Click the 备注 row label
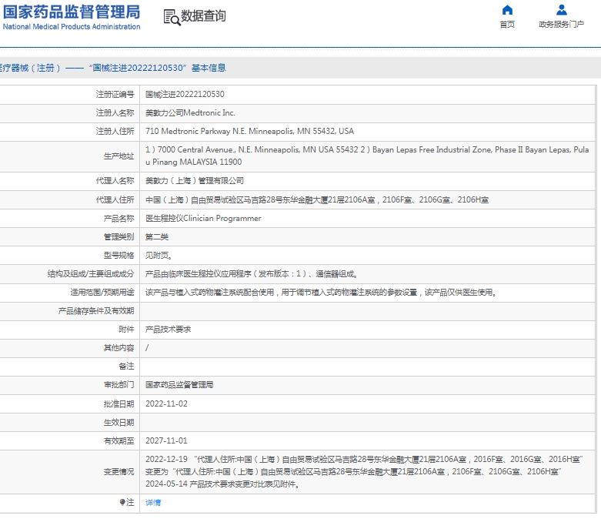 coord(126,367)
